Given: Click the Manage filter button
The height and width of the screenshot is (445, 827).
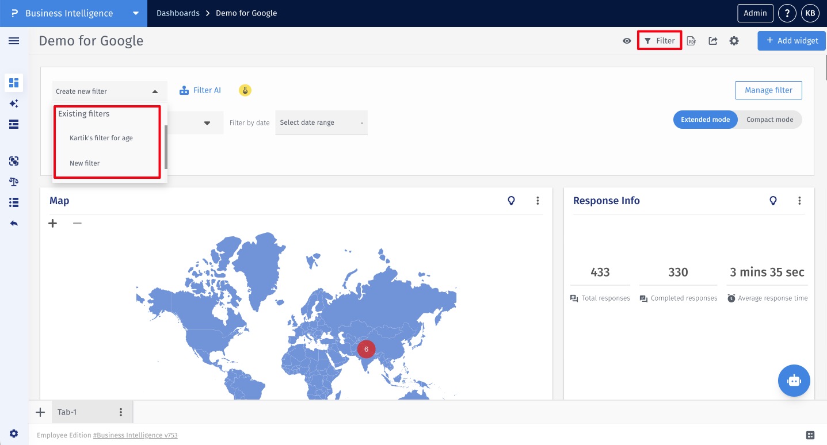Looking at the screenshot, I should tap(768, 90).
